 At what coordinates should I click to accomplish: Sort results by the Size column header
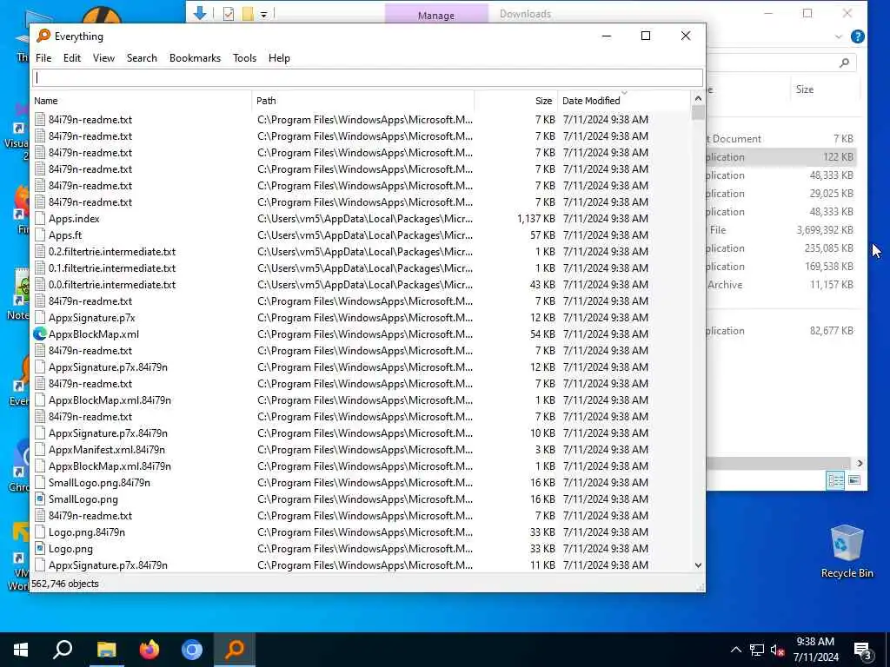coord(516,101)
